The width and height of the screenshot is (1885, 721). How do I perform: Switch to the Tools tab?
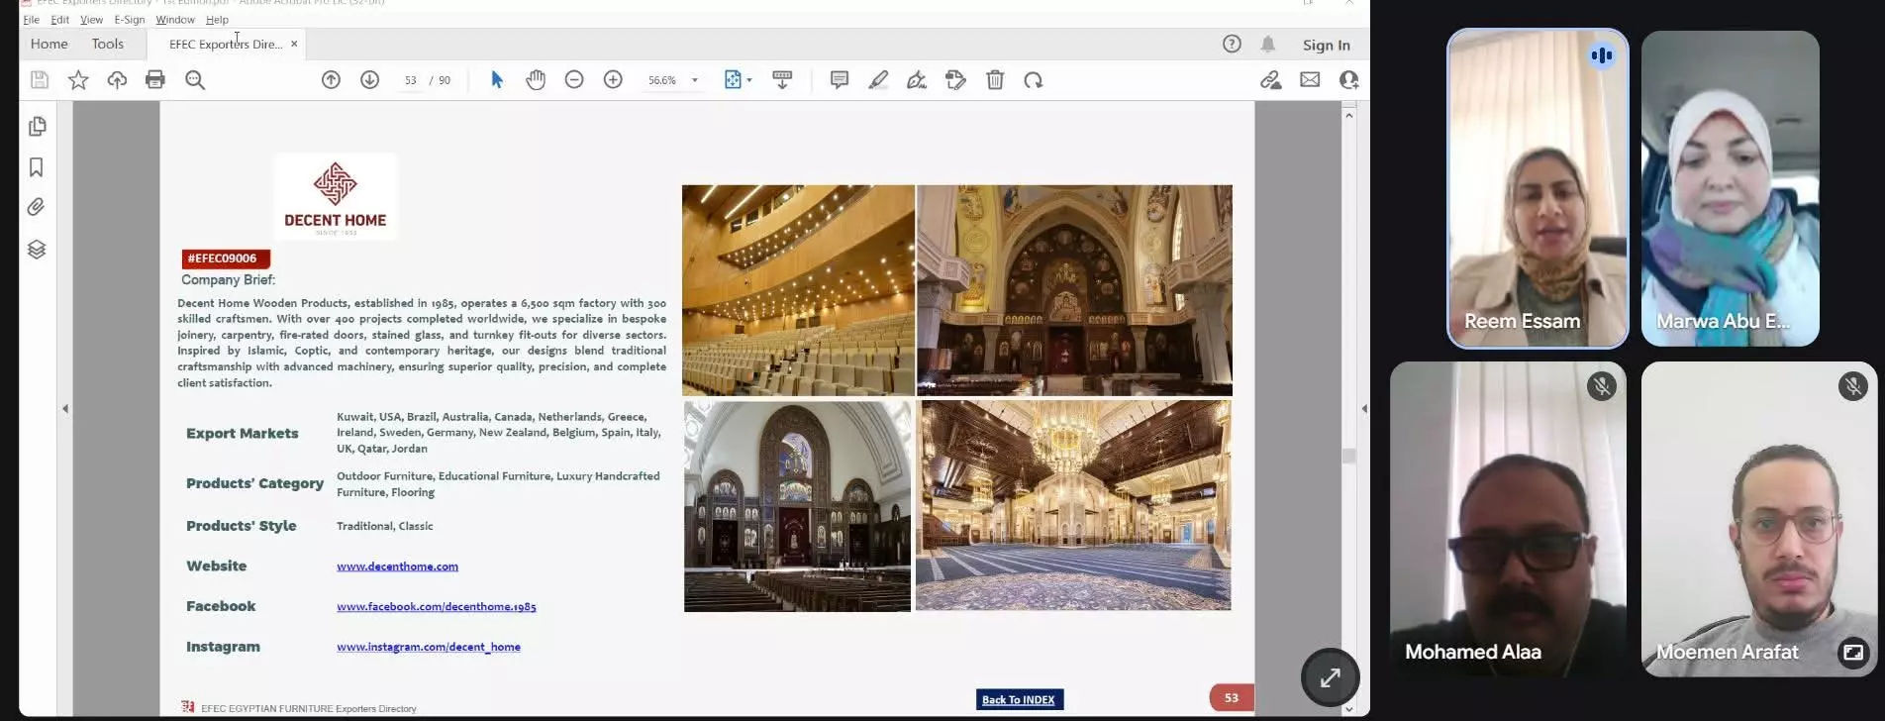(x=107, y=44)
